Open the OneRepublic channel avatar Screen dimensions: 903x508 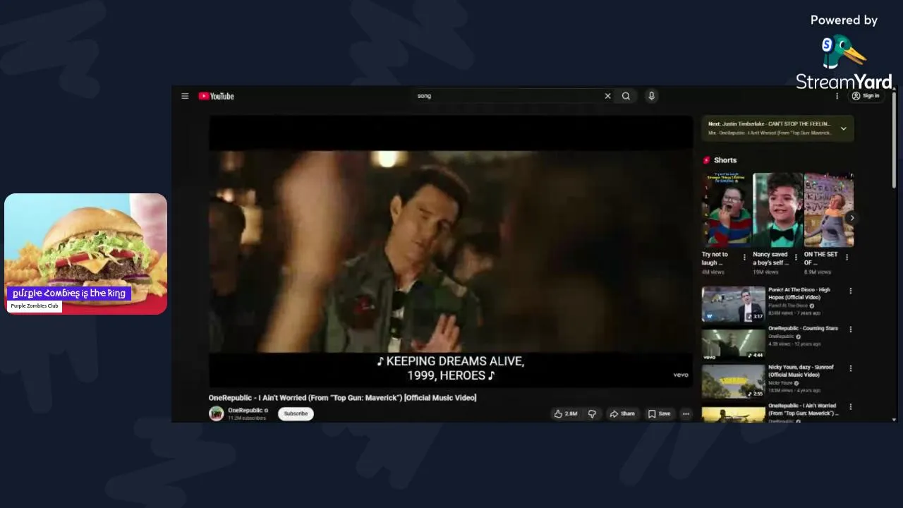click(x=216, y=413)
